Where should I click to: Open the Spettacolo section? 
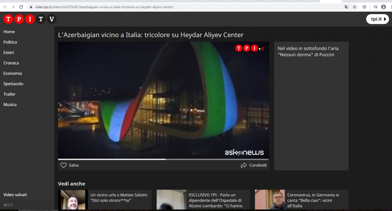click(13, 84)
